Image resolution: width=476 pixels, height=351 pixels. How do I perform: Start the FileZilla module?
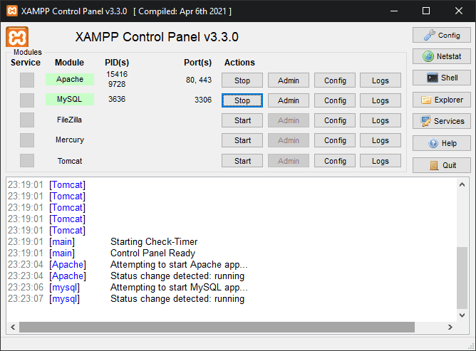(242, 120)
